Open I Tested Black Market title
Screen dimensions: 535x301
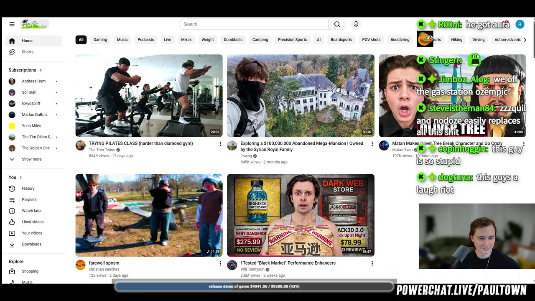(x=288, y=263)
